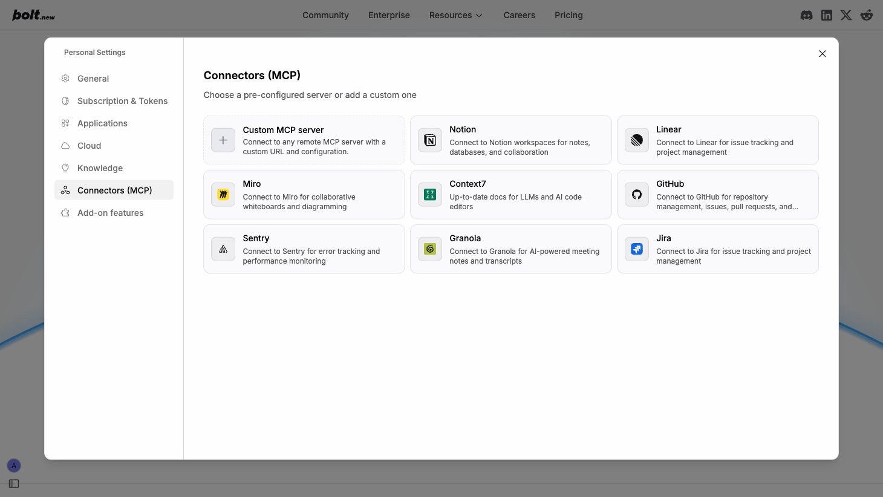Image resolution: width=883 pixels, height=497 pixels.
Task: Open the Pricing page
Action: 569,15
